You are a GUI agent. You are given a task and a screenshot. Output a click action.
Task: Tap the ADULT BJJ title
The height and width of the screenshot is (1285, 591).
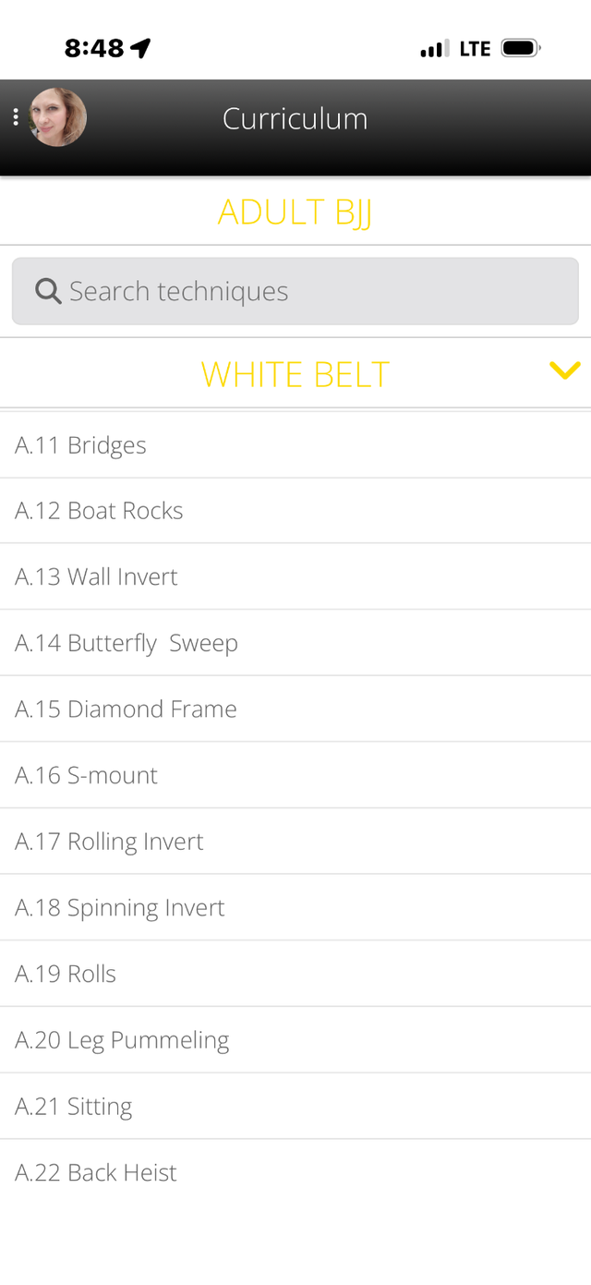(295, 212)
